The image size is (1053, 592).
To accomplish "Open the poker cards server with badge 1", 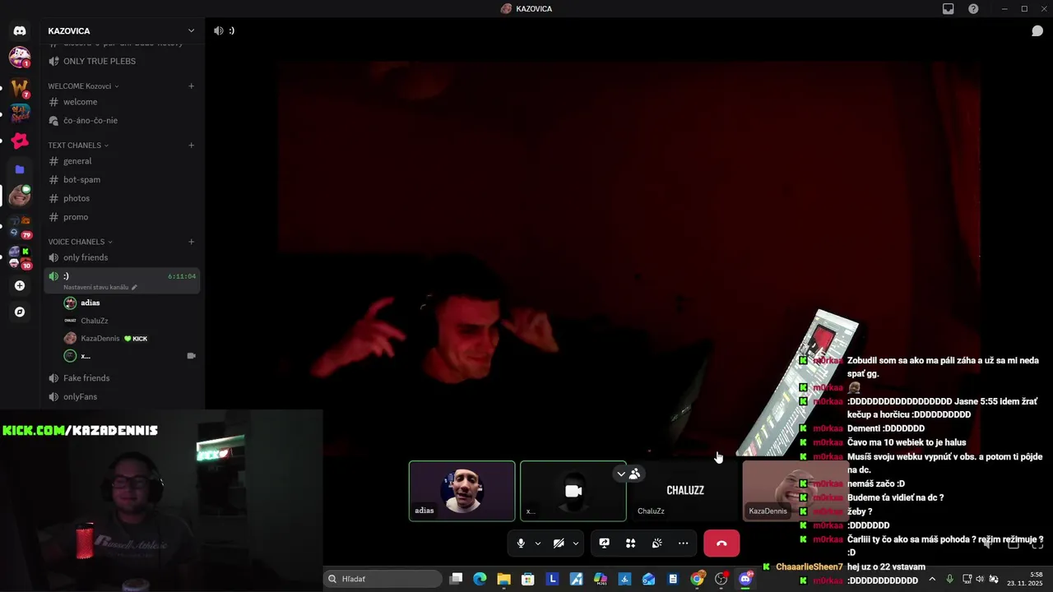I will (20, 58).
